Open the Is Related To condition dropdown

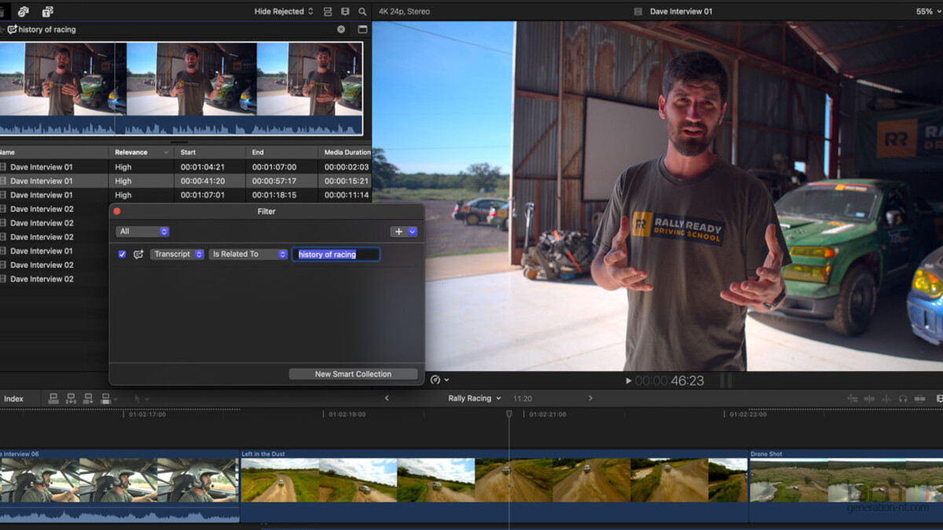pyautogui.click(x=248, y=254)
